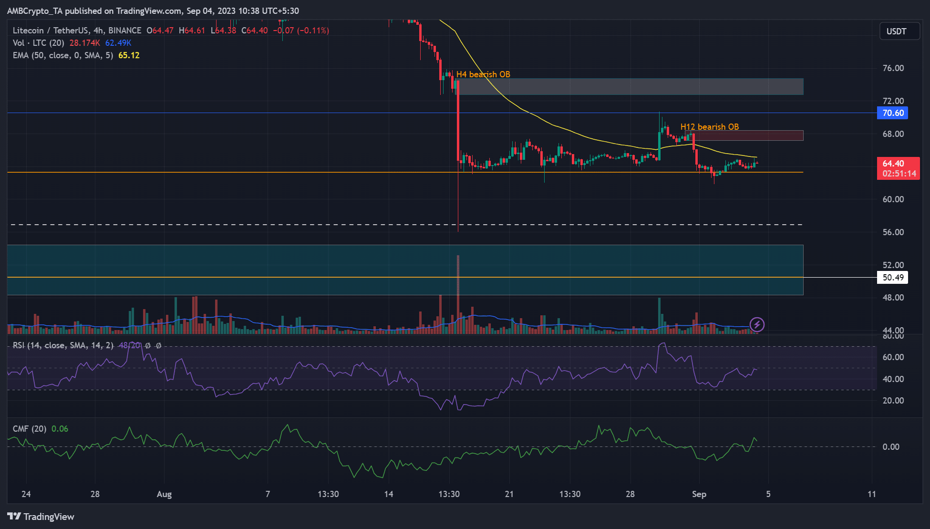The height and width of the screenshot is (529, 930).
Task: Click the Sep date label on time axis
Action: [x=699, y=494]
